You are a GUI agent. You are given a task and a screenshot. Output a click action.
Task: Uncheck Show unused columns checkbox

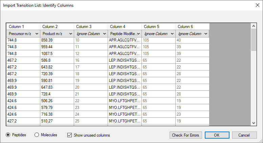69,135
